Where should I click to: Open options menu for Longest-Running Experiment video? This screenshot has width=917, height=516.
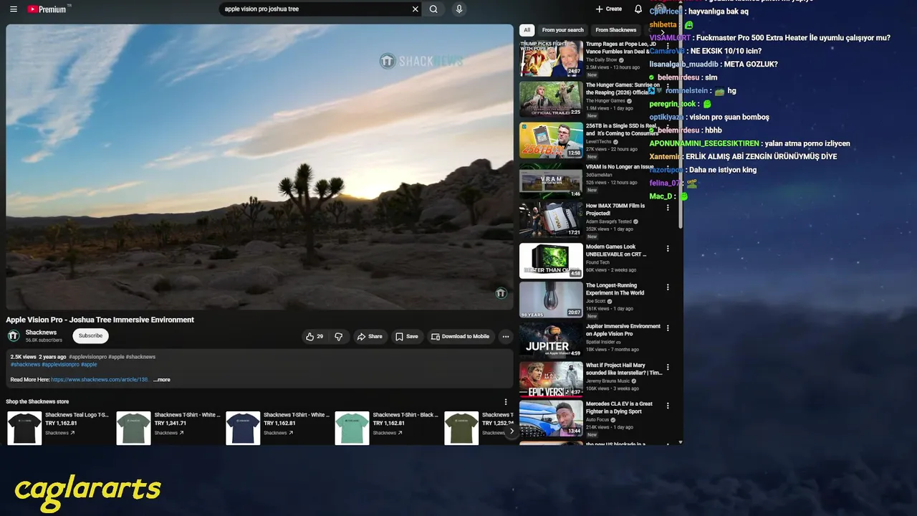(668, 287)
